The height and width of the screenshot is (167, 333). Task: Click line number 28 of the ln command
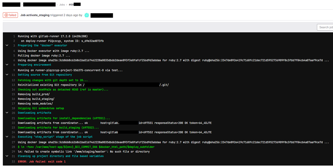coord(13,147)
